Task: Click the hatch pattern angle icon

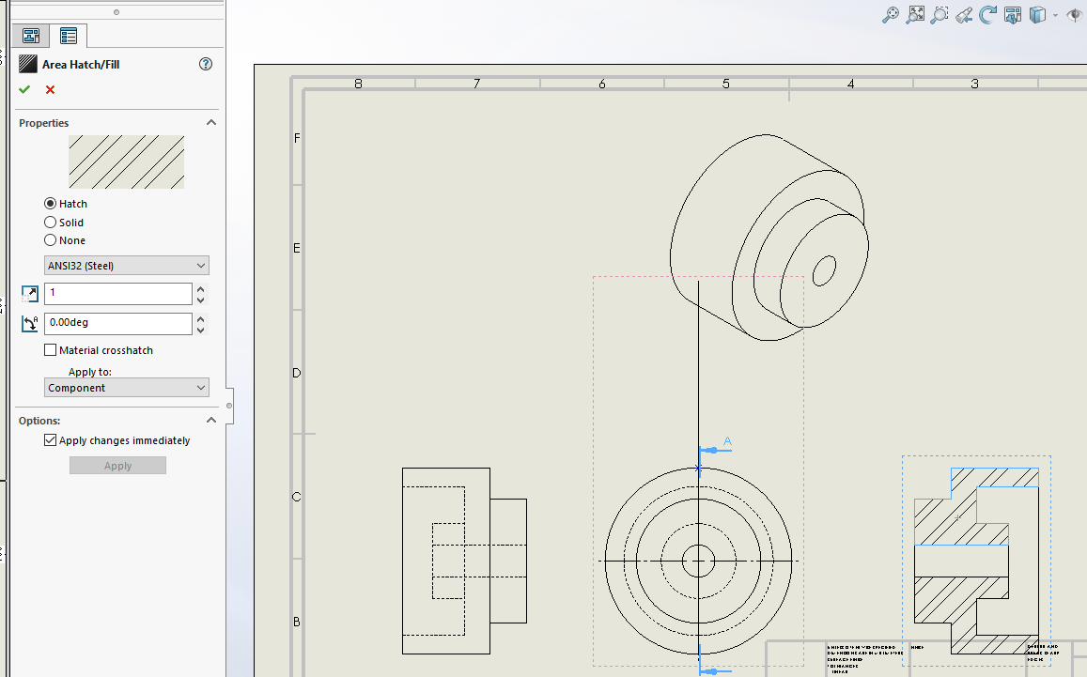Action: 30,323
